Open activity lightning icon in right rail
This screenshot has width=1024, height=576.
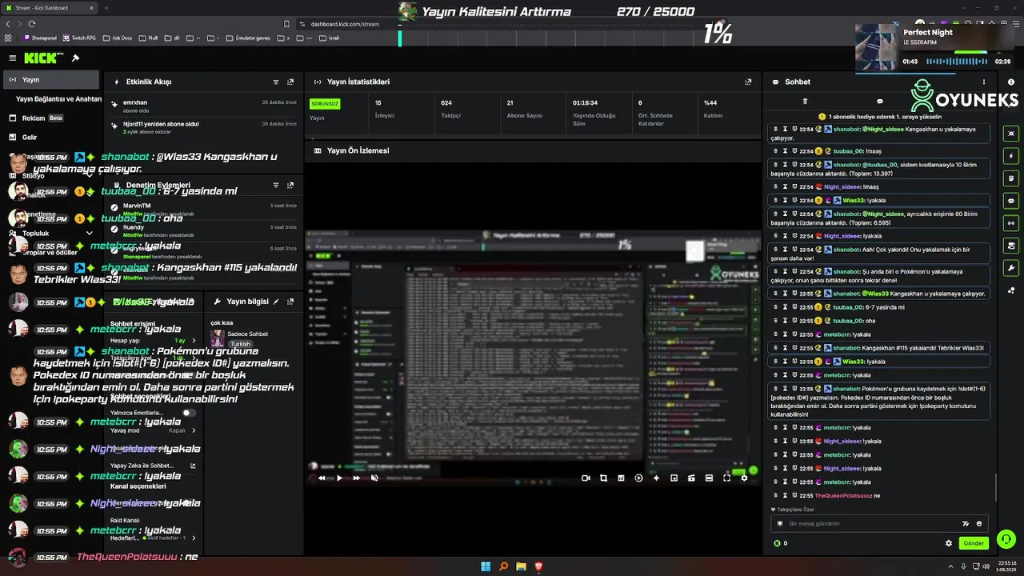pos(1011,156)
